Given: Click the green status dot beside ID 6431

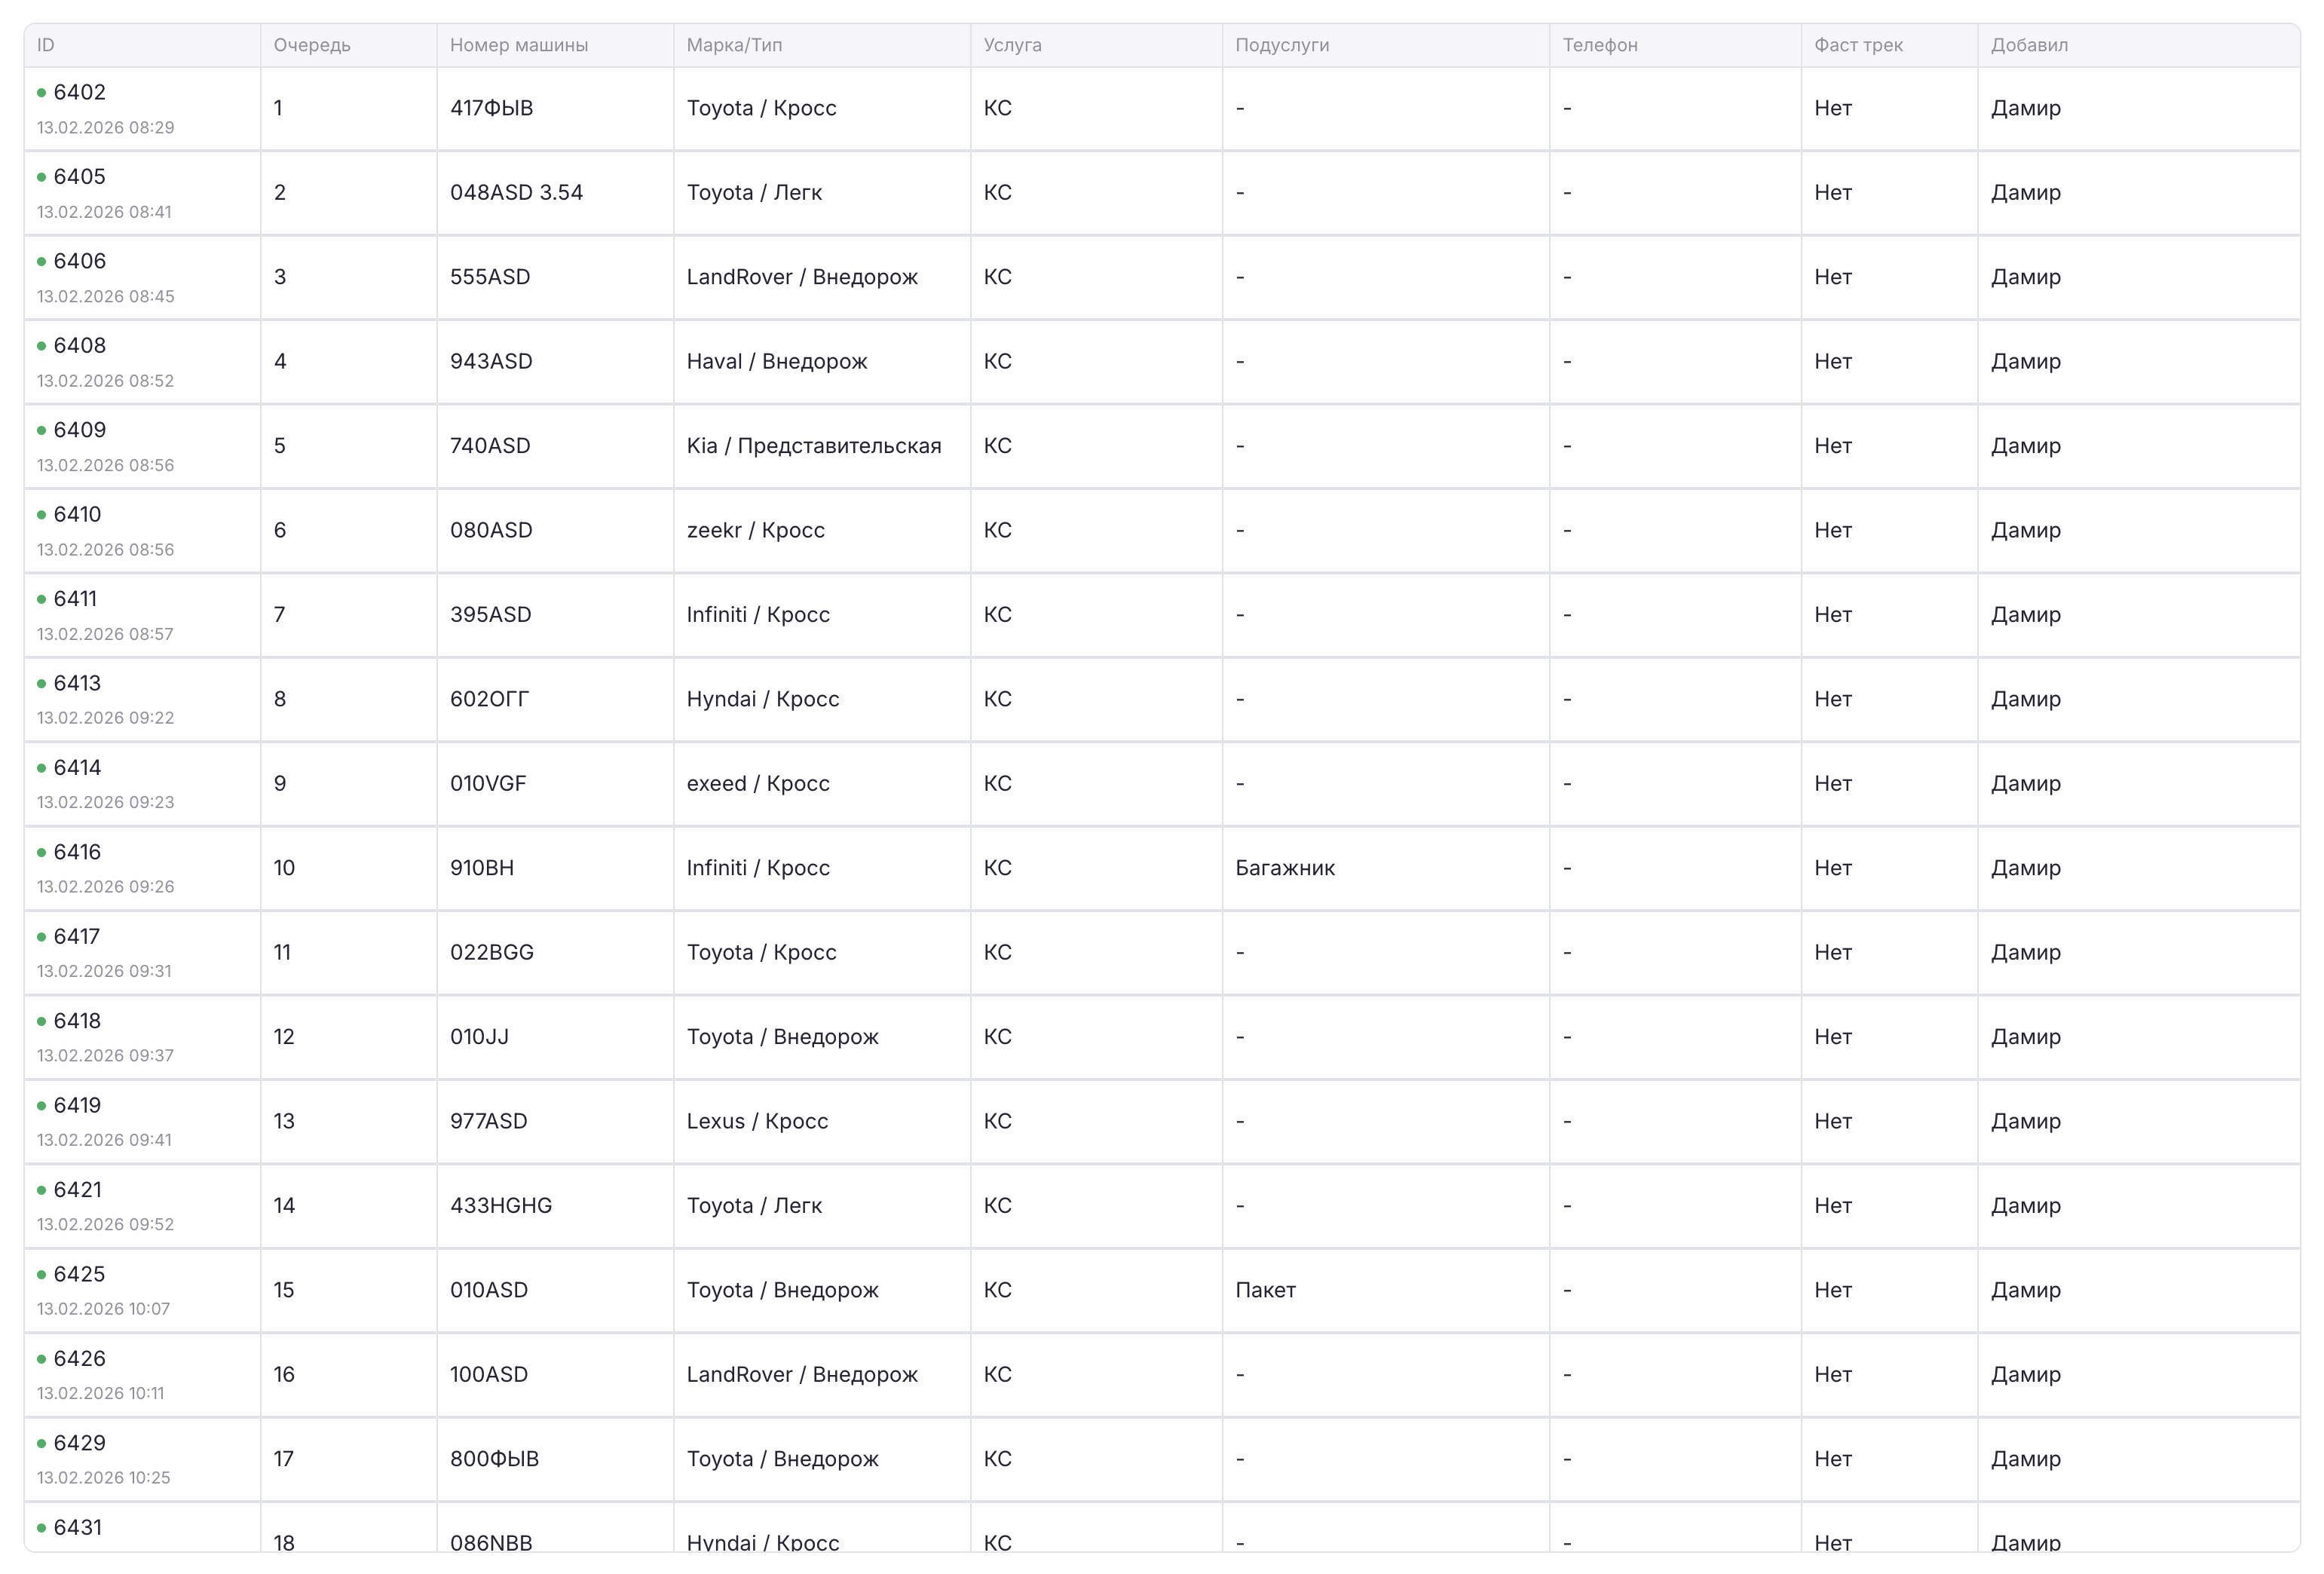Looking at the screenshot, I should [x=41, y=1528].
